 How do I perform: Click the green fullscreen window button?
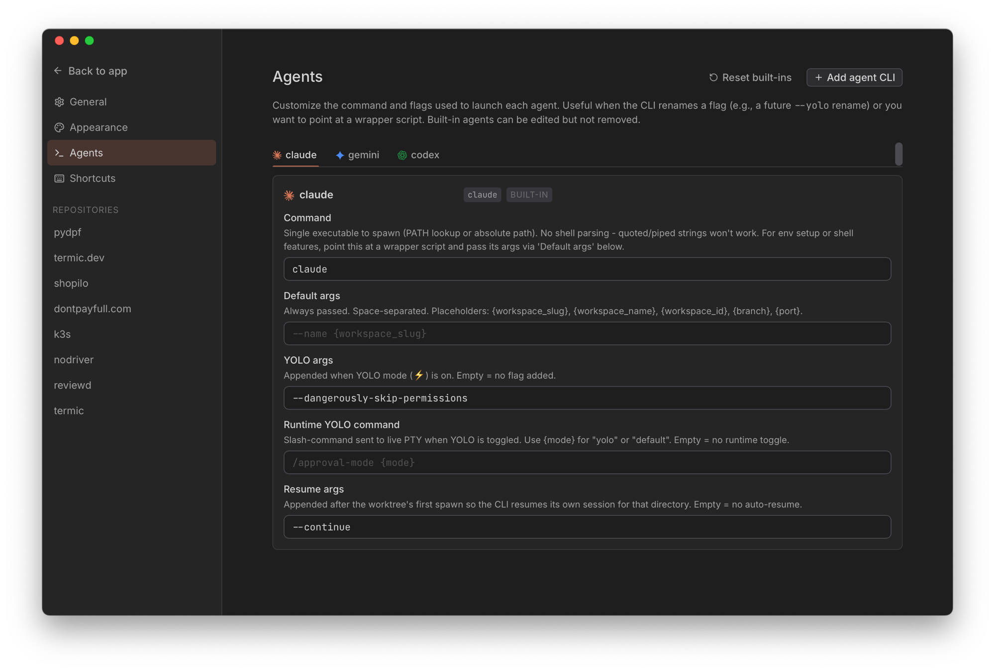[x=90, y=41]
